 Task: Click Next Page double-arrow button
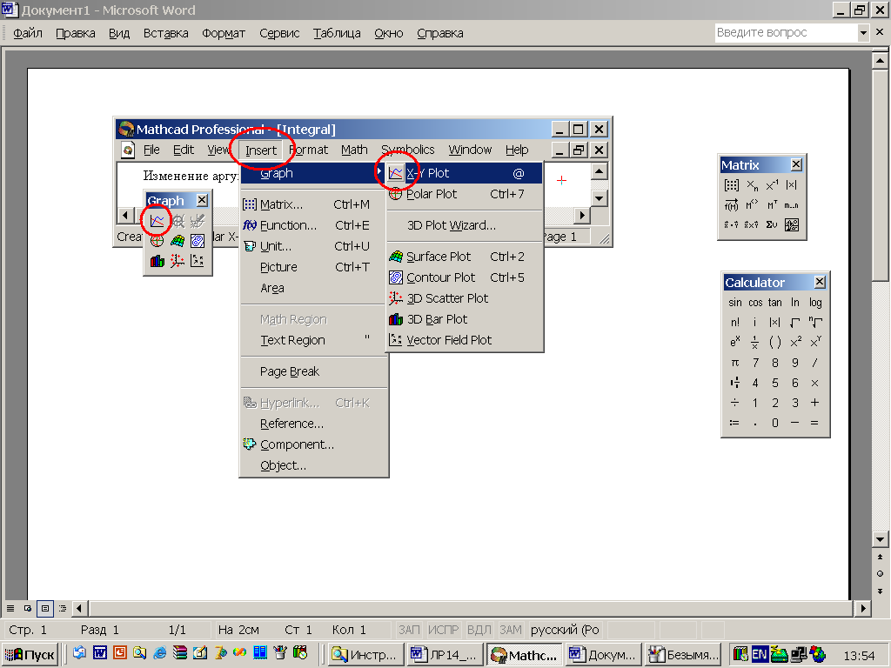click(x=880, y=591)
